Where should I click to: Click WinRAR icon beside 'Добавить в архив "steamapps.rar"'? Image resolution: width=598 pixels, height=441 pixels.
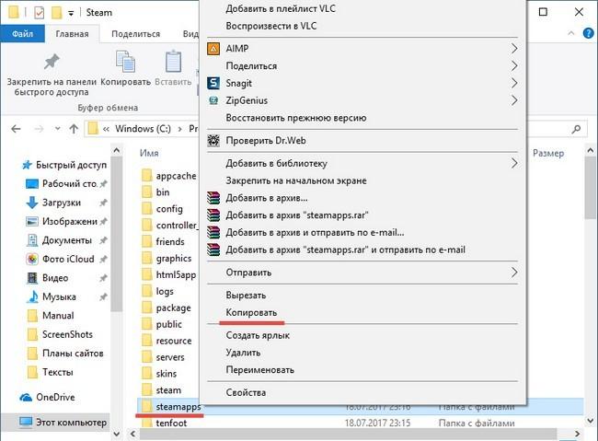click(213, 215)
